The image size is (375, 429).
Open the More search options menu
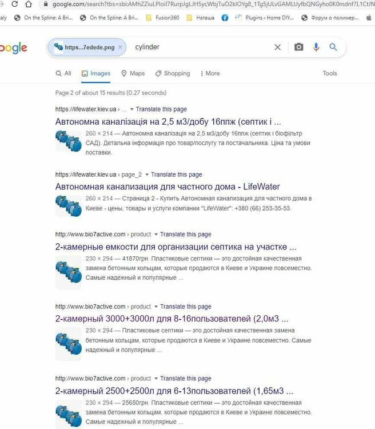click(x=210, y=73)
